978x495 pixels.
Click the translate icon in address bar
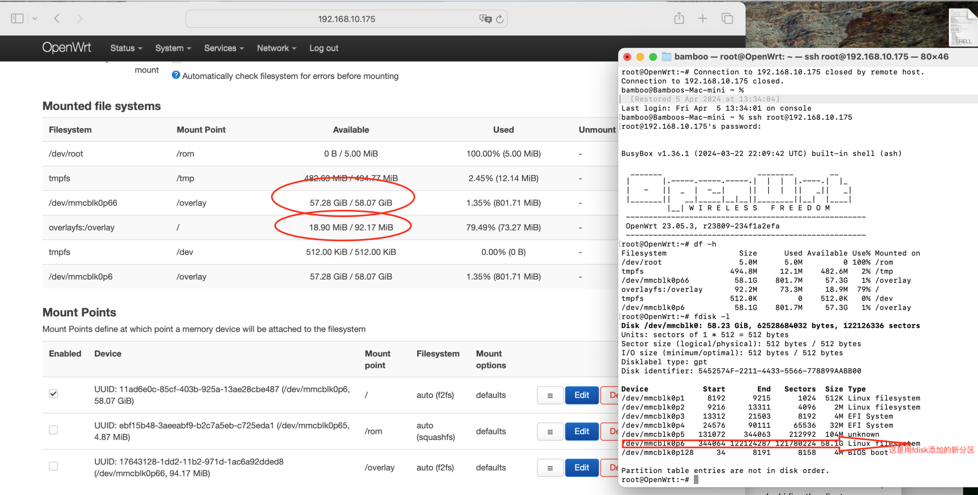point(485,19)
